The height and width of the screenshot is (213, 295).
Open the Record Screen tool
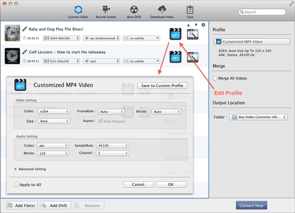click(x=106, y=12)
